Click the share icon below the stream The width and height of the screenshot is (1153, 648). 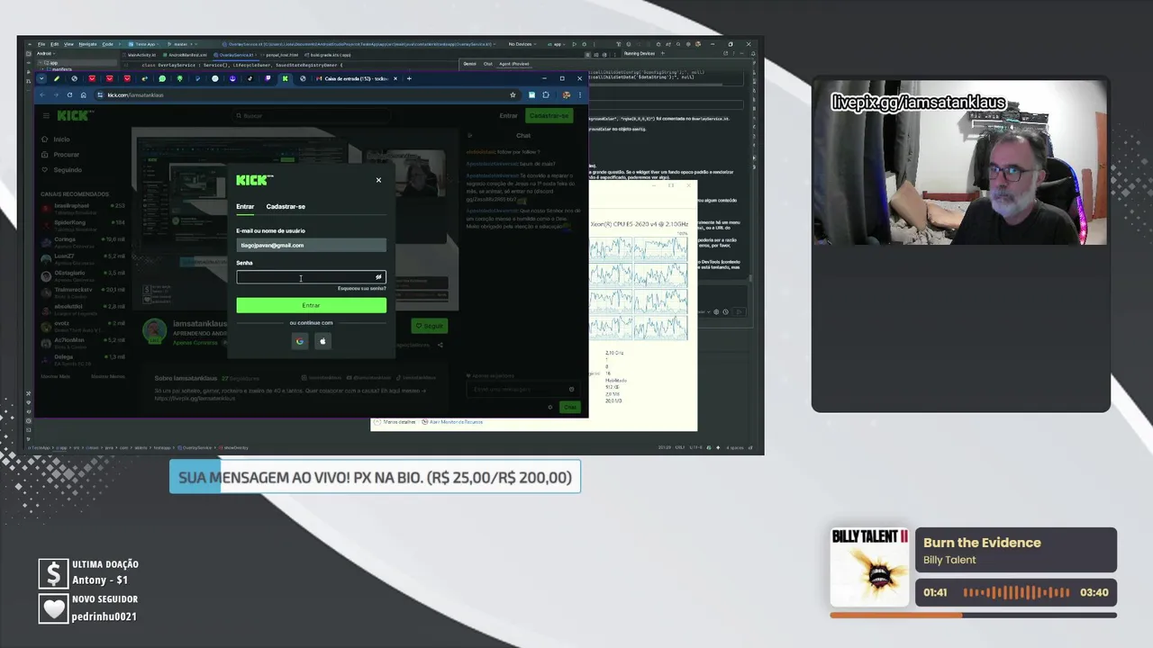click(440, 345)
